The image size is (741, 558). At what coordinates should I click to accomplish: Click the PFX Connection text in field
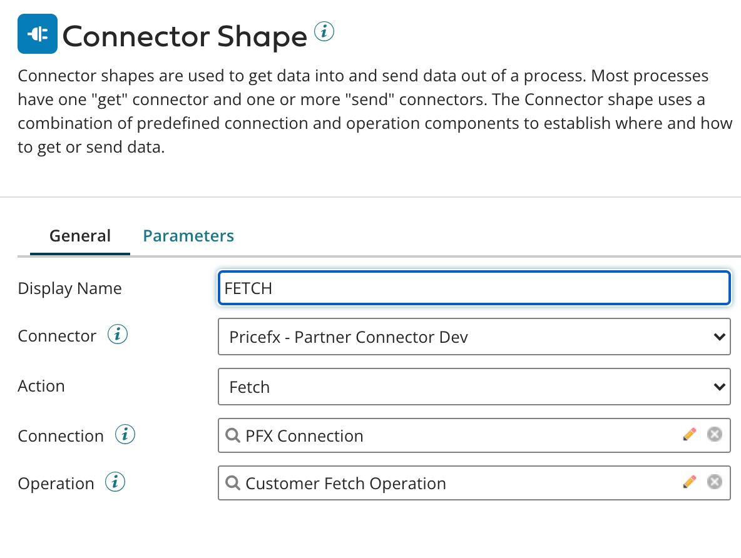point(304,435)
